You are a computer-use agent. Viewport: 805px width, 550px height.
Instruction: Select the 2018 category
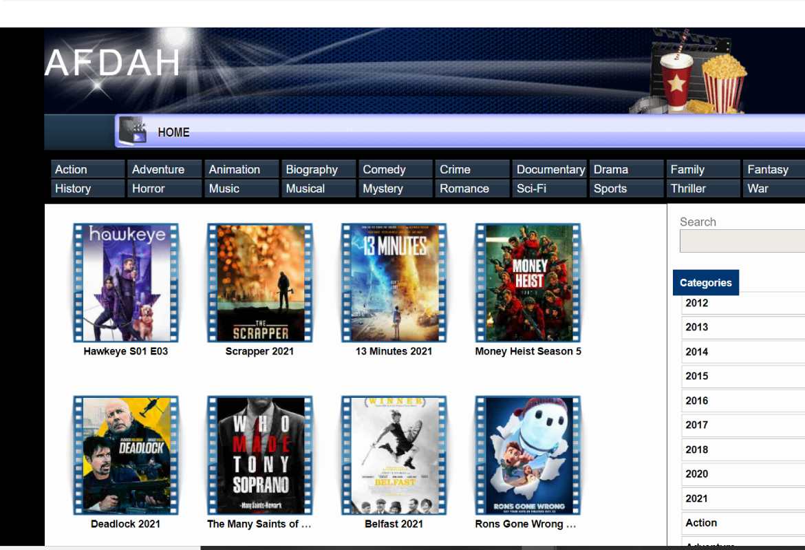pos(743,449)
